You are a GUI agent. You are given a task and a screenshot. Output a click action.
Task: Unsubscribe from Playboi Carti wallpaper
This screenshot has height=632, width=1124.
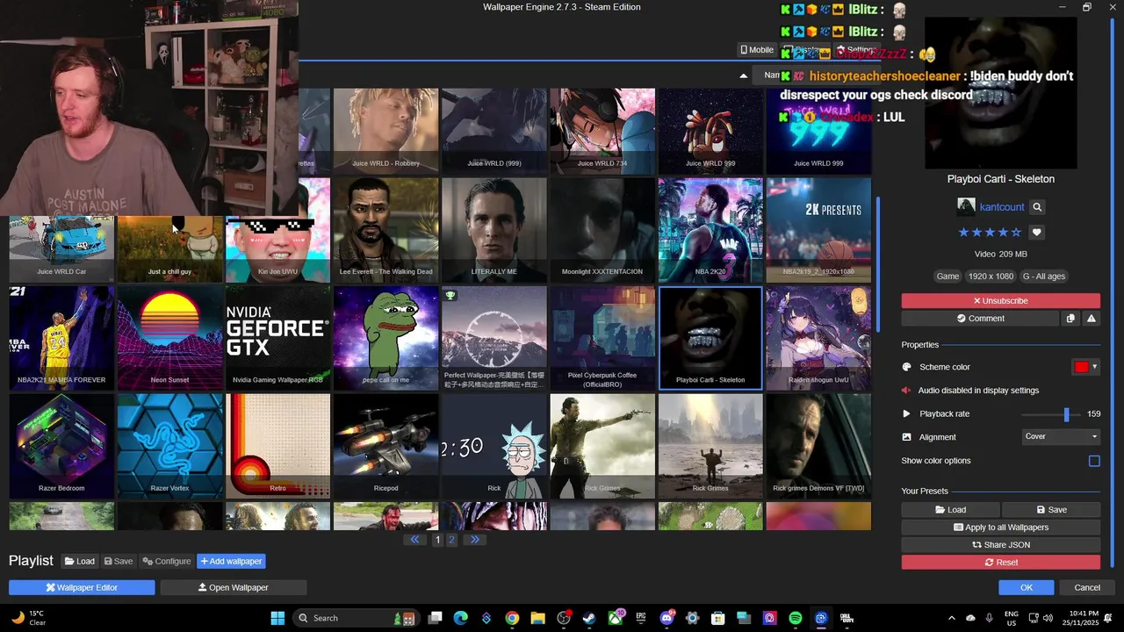point(1000,301)
